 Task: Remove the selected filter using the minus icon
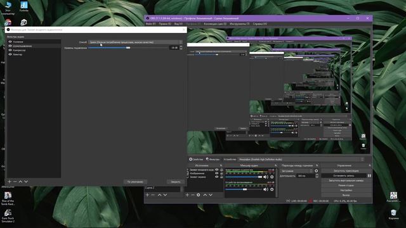[15, 182]
